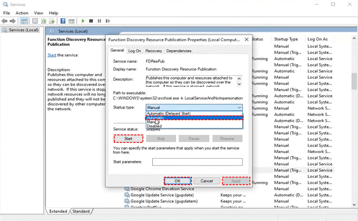Viewport: 358px width, 221px height.
Task: Click the Restart Service toolbar icon
Action: pos(108,21)
